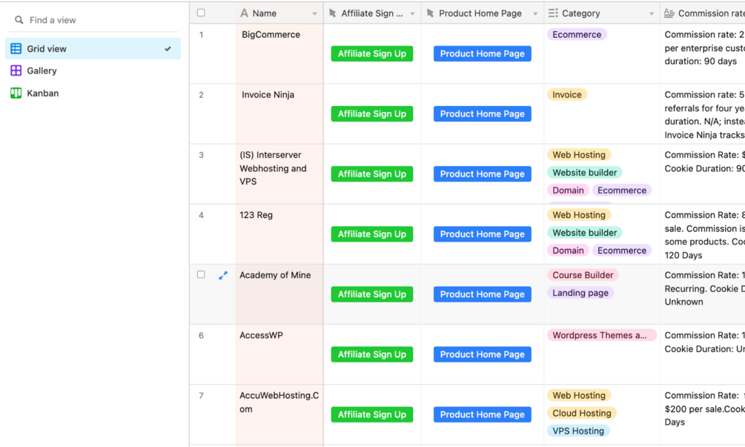
Task: Select the AccuWebHosting.Com name cell
Action: [x=279, y=414]
